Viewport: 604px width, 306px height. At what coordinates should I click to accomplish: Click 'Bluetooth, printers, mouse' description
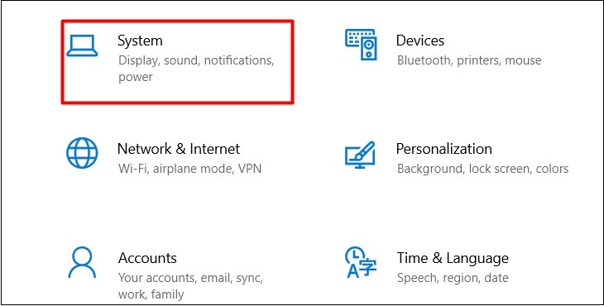469,60
